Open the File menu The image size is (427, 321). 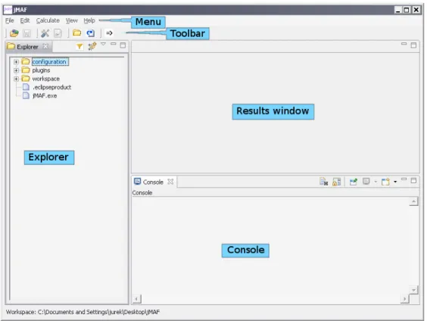(10, 20)
